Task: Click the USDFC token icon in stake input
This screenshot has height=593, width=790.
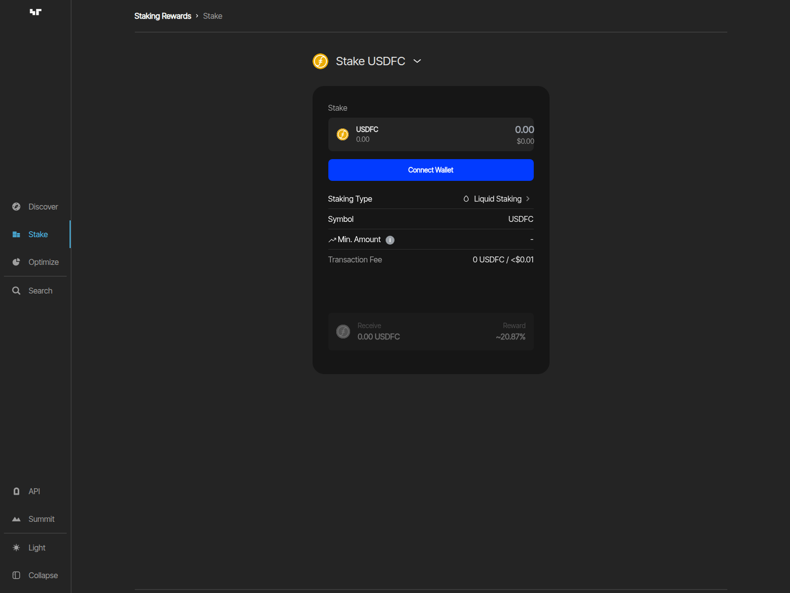Action: pyautogui.click(x=343, y=134)
